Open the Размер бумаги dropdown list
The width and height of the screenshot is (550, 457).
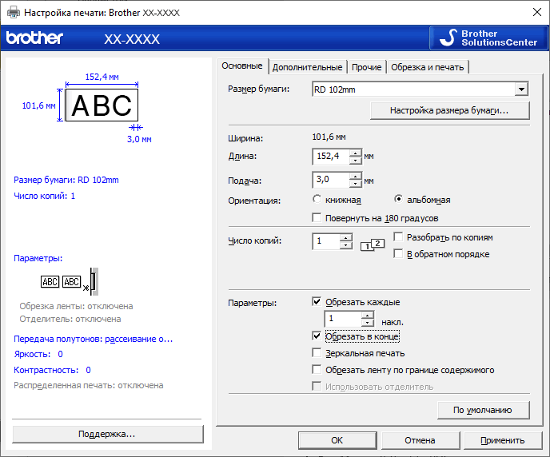click(521, 89)
